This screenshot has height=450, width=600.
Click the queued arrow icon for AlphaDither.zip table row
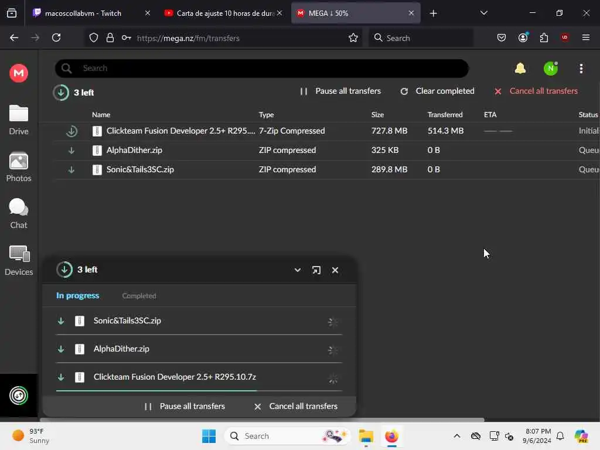(71, 151)
